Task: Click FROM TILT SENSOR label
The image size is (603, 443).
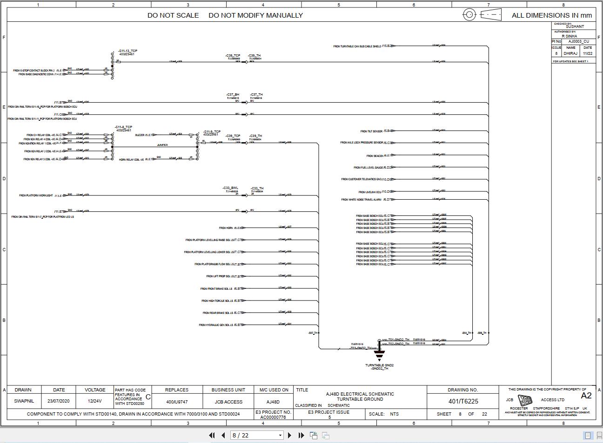Action: [x=371, y=131]
